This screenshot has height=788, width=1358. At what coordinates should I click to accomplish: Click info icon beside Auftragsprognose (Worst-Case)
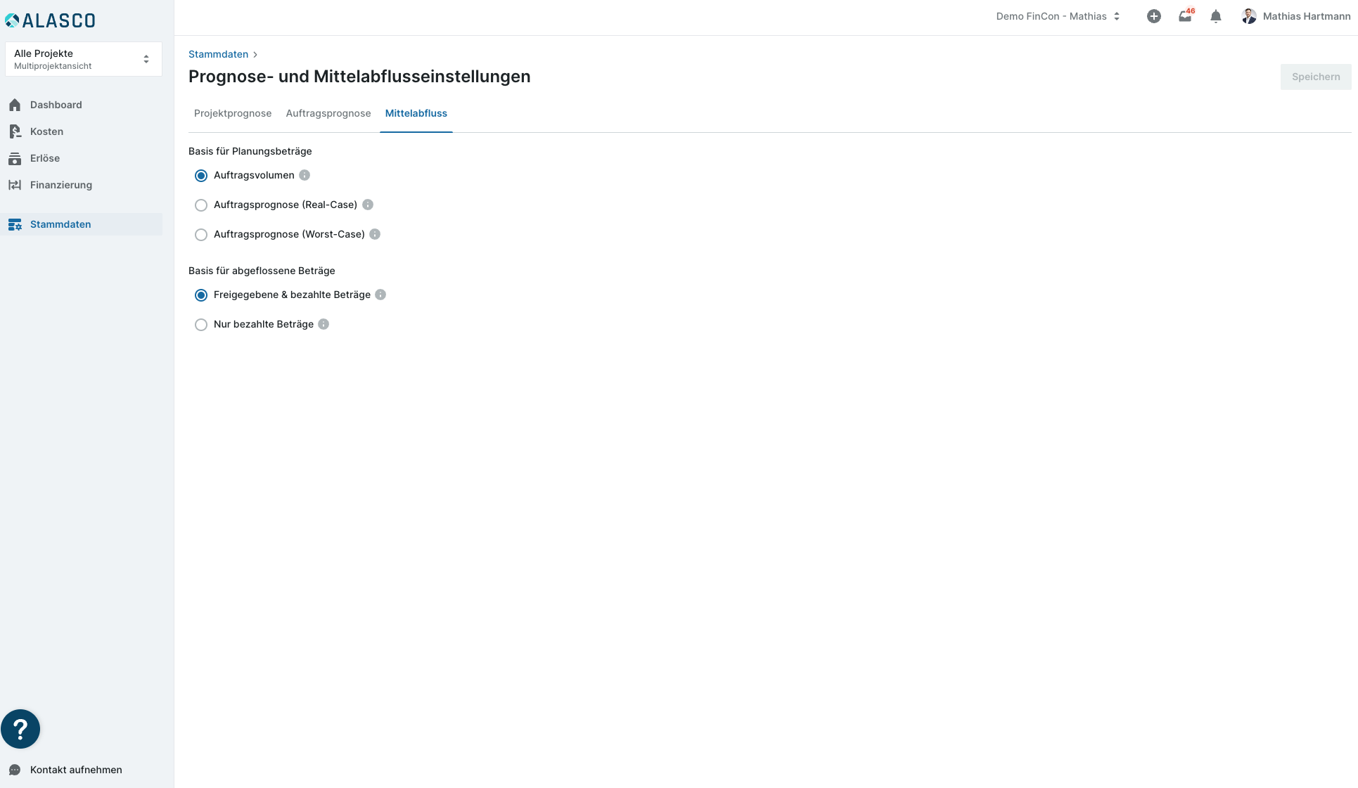click(375, 234)
